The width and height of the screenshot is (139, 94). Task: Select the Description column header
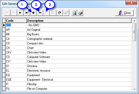79,21
